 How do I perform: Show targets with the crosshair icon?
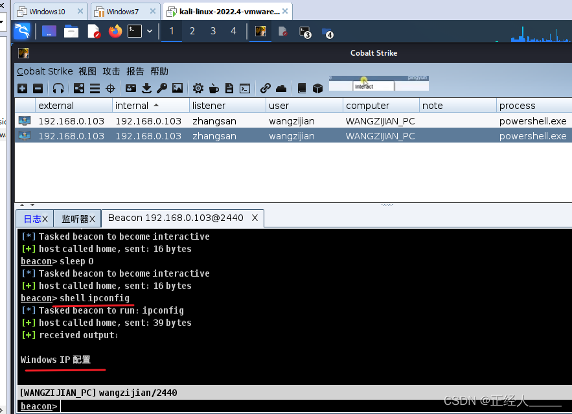pyautogui.click(x=110, y=88)
